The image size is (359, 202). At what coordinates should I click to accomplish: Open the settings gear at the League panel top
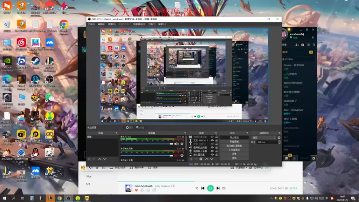pyautogui.click(x=307, y=30)
